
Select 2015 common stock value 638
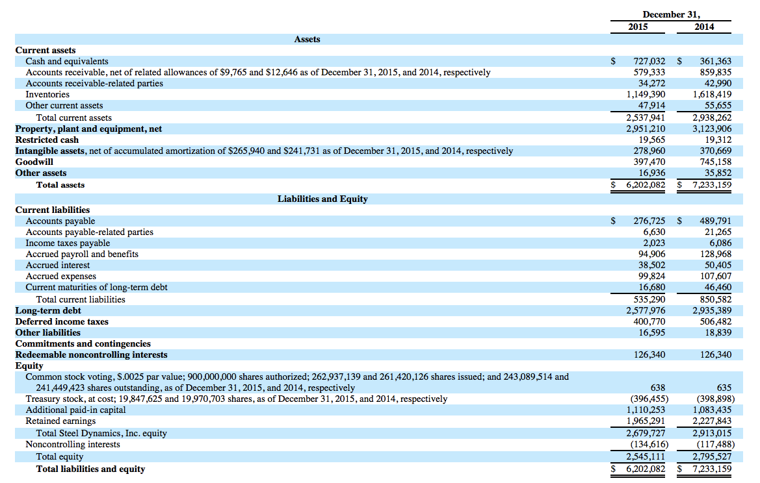click(x=658, y=388)
